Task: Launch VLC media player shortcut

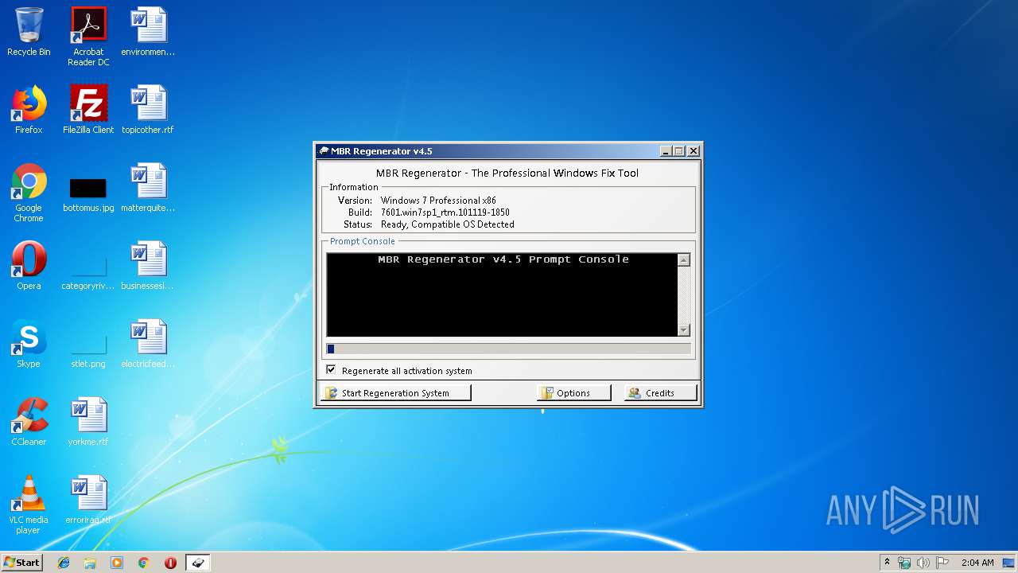Action: (29, 505)
